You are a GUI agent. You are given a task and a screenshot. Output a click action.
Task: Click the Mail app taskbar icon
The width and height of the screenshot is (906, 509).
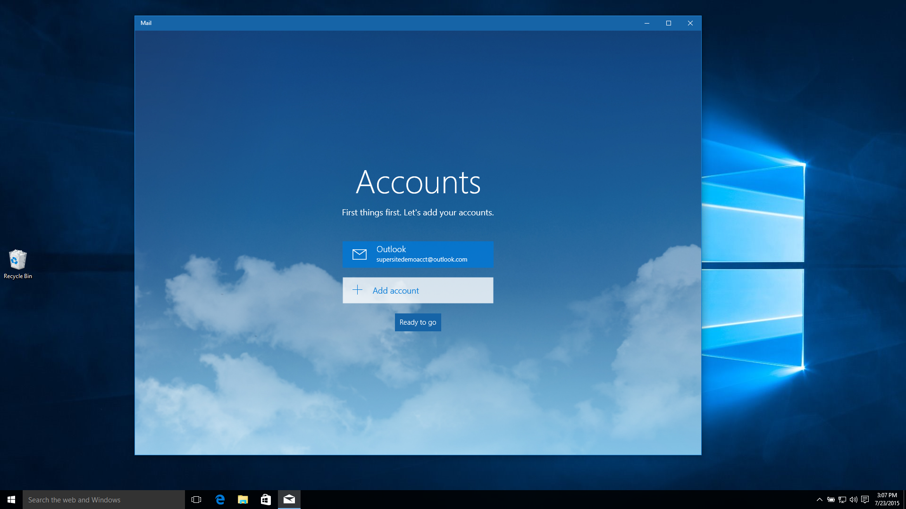[289, 500]
